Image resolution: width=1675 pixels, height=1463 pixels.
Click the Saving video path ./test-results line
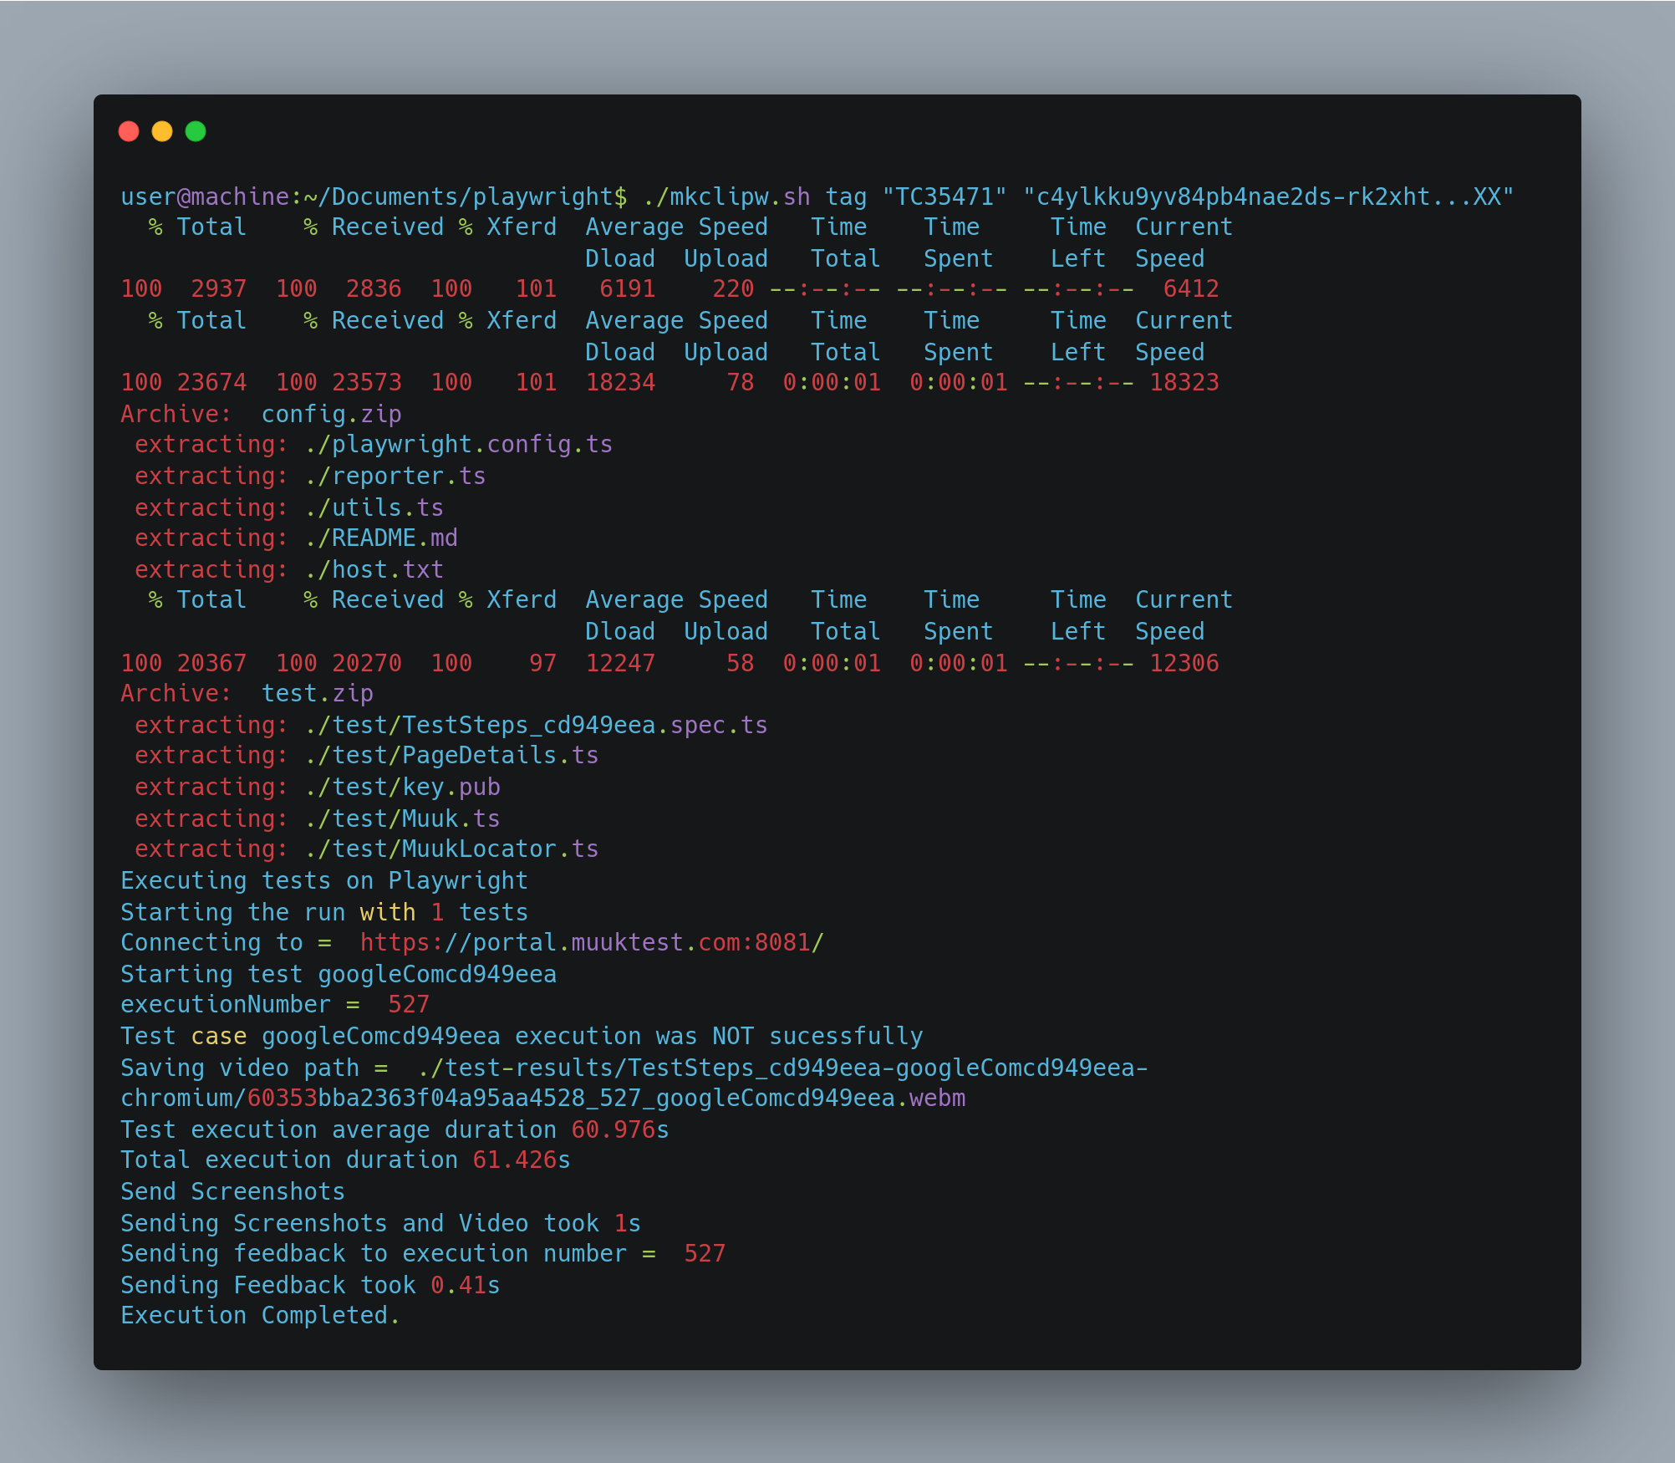click(634, 1068)
